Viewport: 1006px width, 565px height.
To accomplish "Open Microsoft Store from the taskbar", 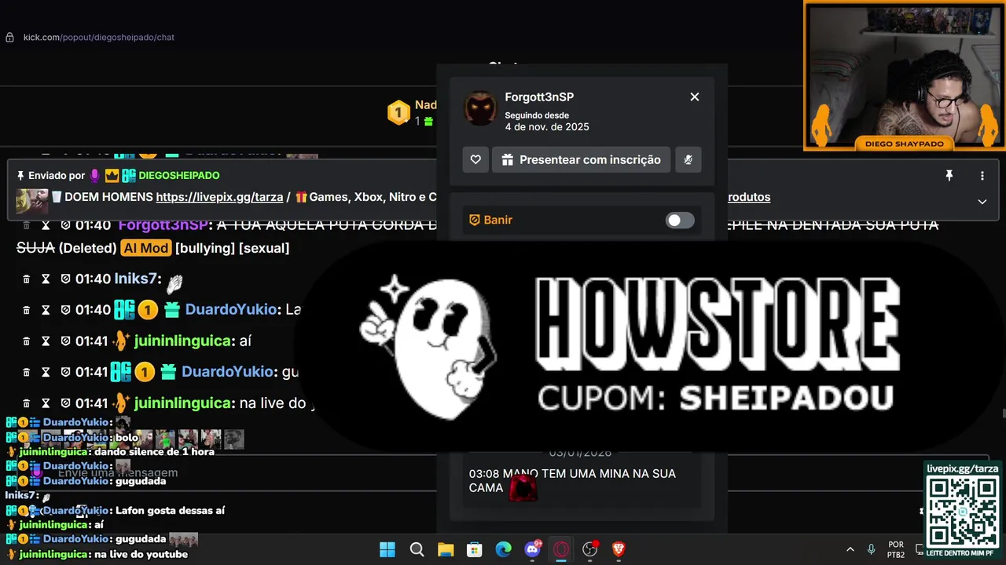I will click(x=475, y=549).
